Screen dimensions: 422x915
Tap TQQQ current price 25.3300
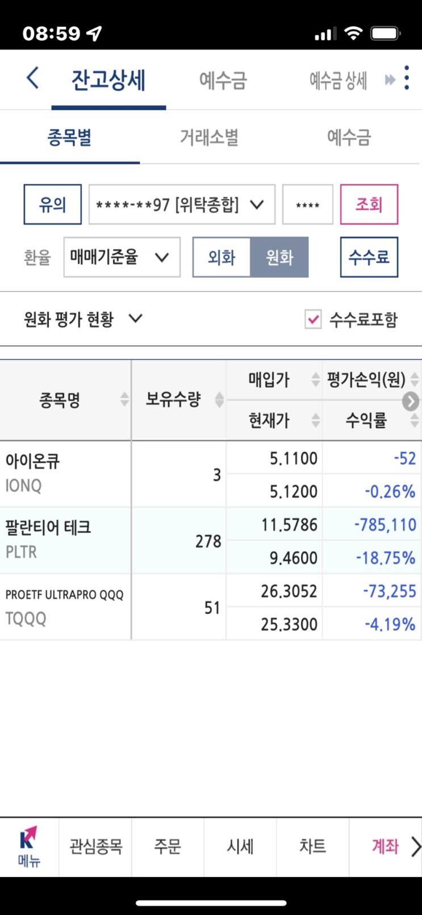(289, 624)
